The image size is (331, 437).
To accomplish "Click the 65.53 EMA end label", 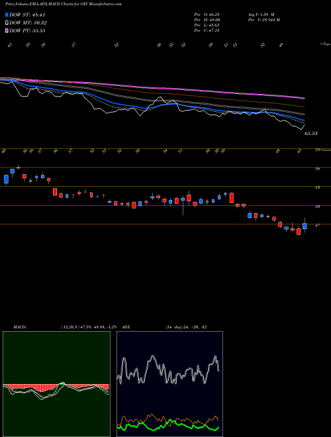I will point(311,134).
